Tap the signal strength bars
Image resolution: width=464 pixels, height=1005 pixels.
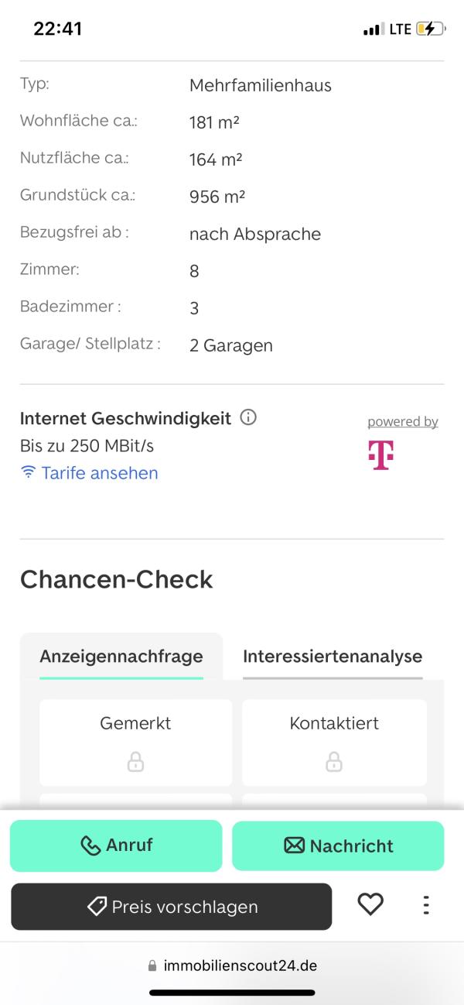(374, 29)
